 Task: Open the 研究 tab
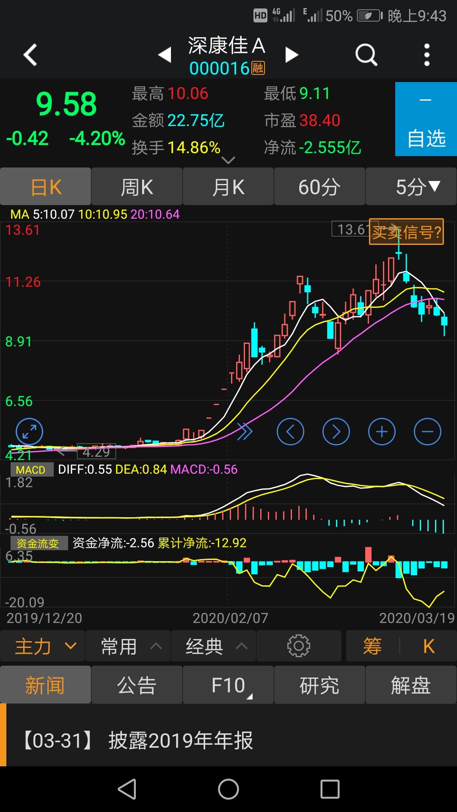tap(319, 685)
